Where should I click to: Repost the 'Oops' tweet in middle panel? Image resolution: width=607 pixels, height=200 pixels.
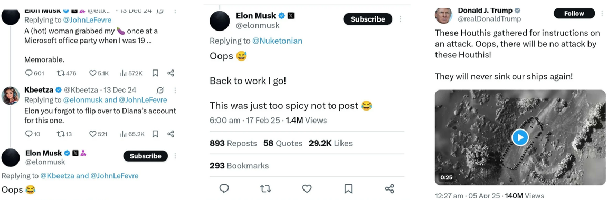[x=265, y=188]
